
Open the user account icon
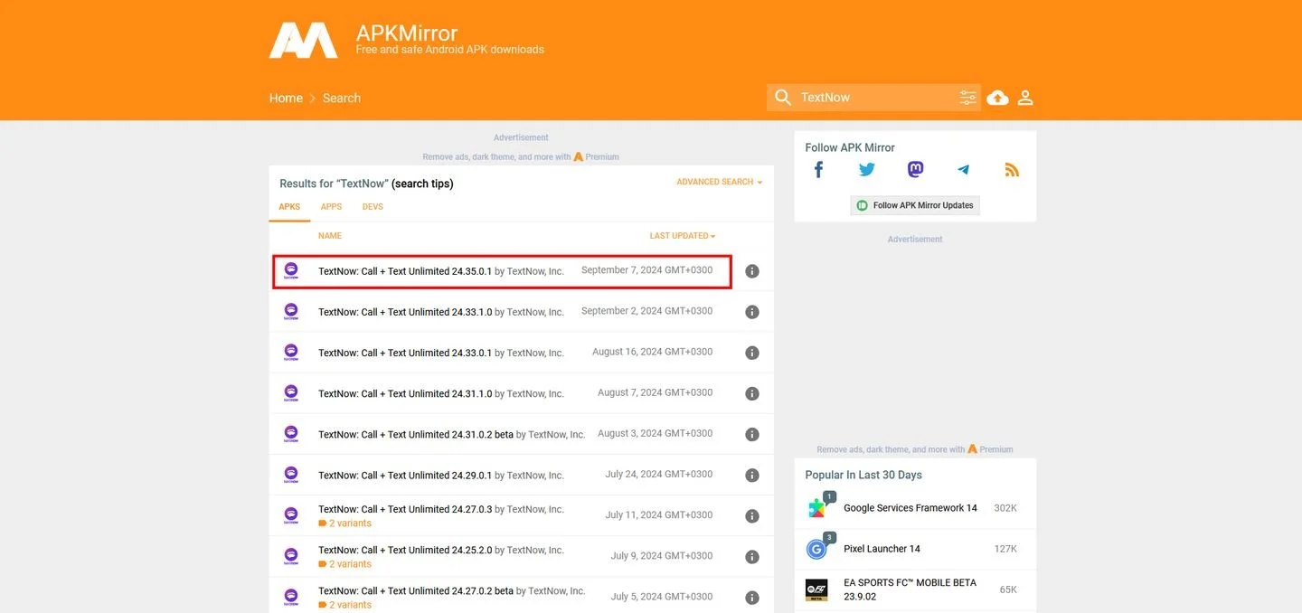click(x=1025, y=98)
